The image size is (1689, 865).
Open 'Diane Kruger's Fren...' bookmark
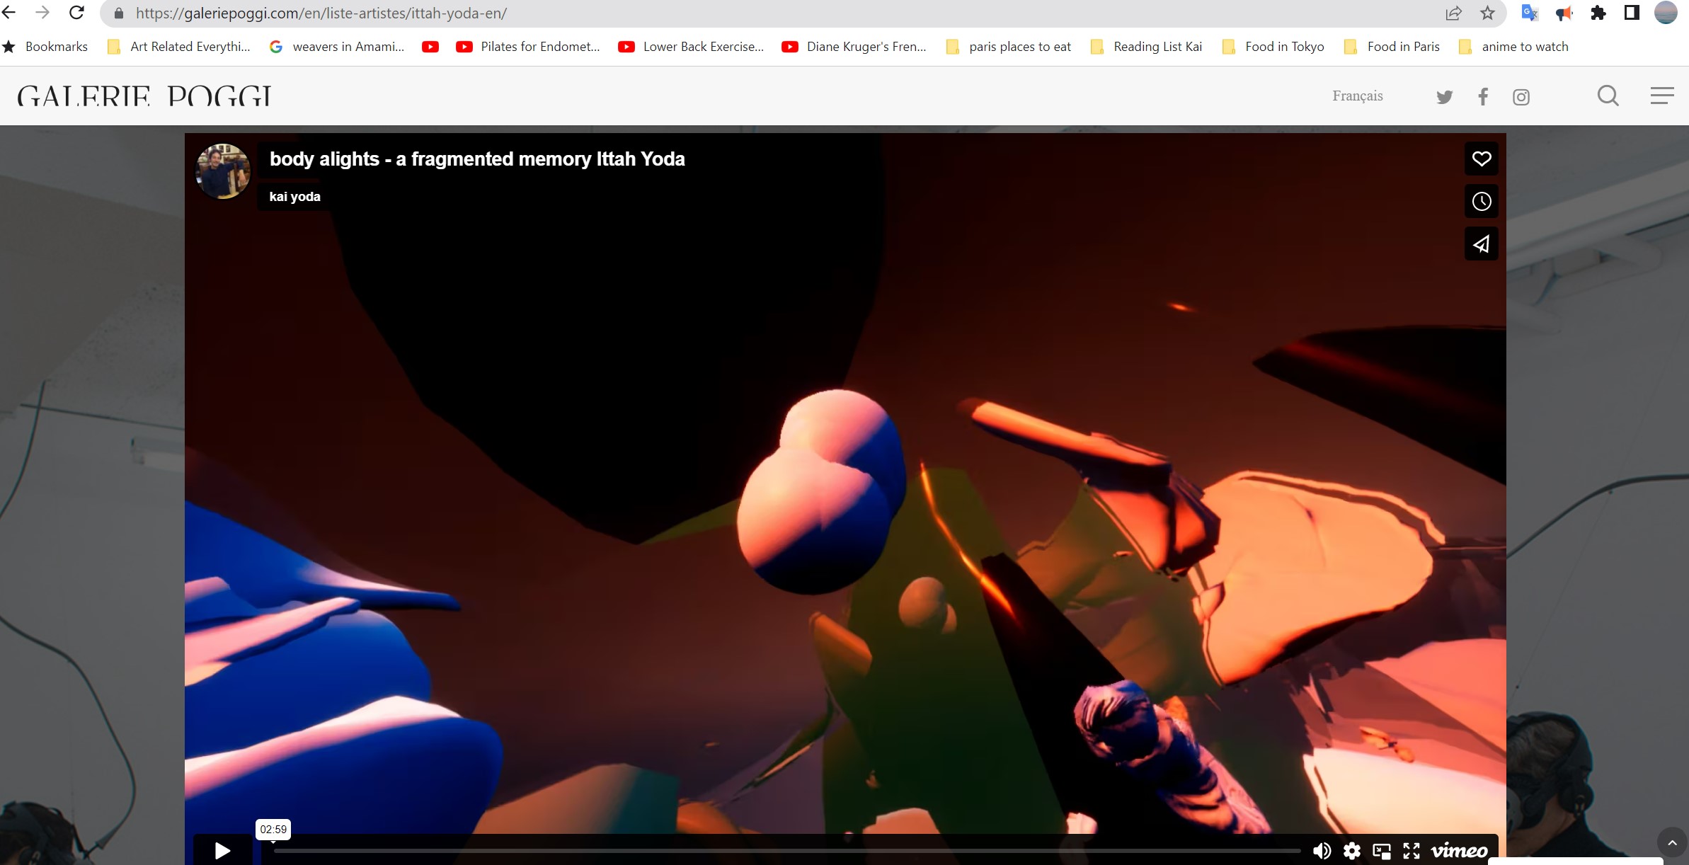click(854, 47)
